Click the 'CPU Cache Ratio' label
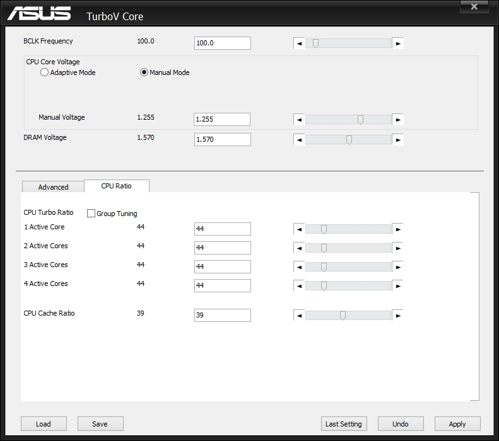499x441 pixels. 49,313
